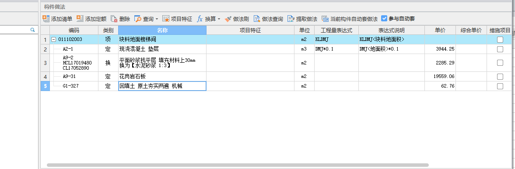Click expression cell KLDMJ
Image resolution: width=515 pixels, height=169 pixels.
click(x=336, y=40)
